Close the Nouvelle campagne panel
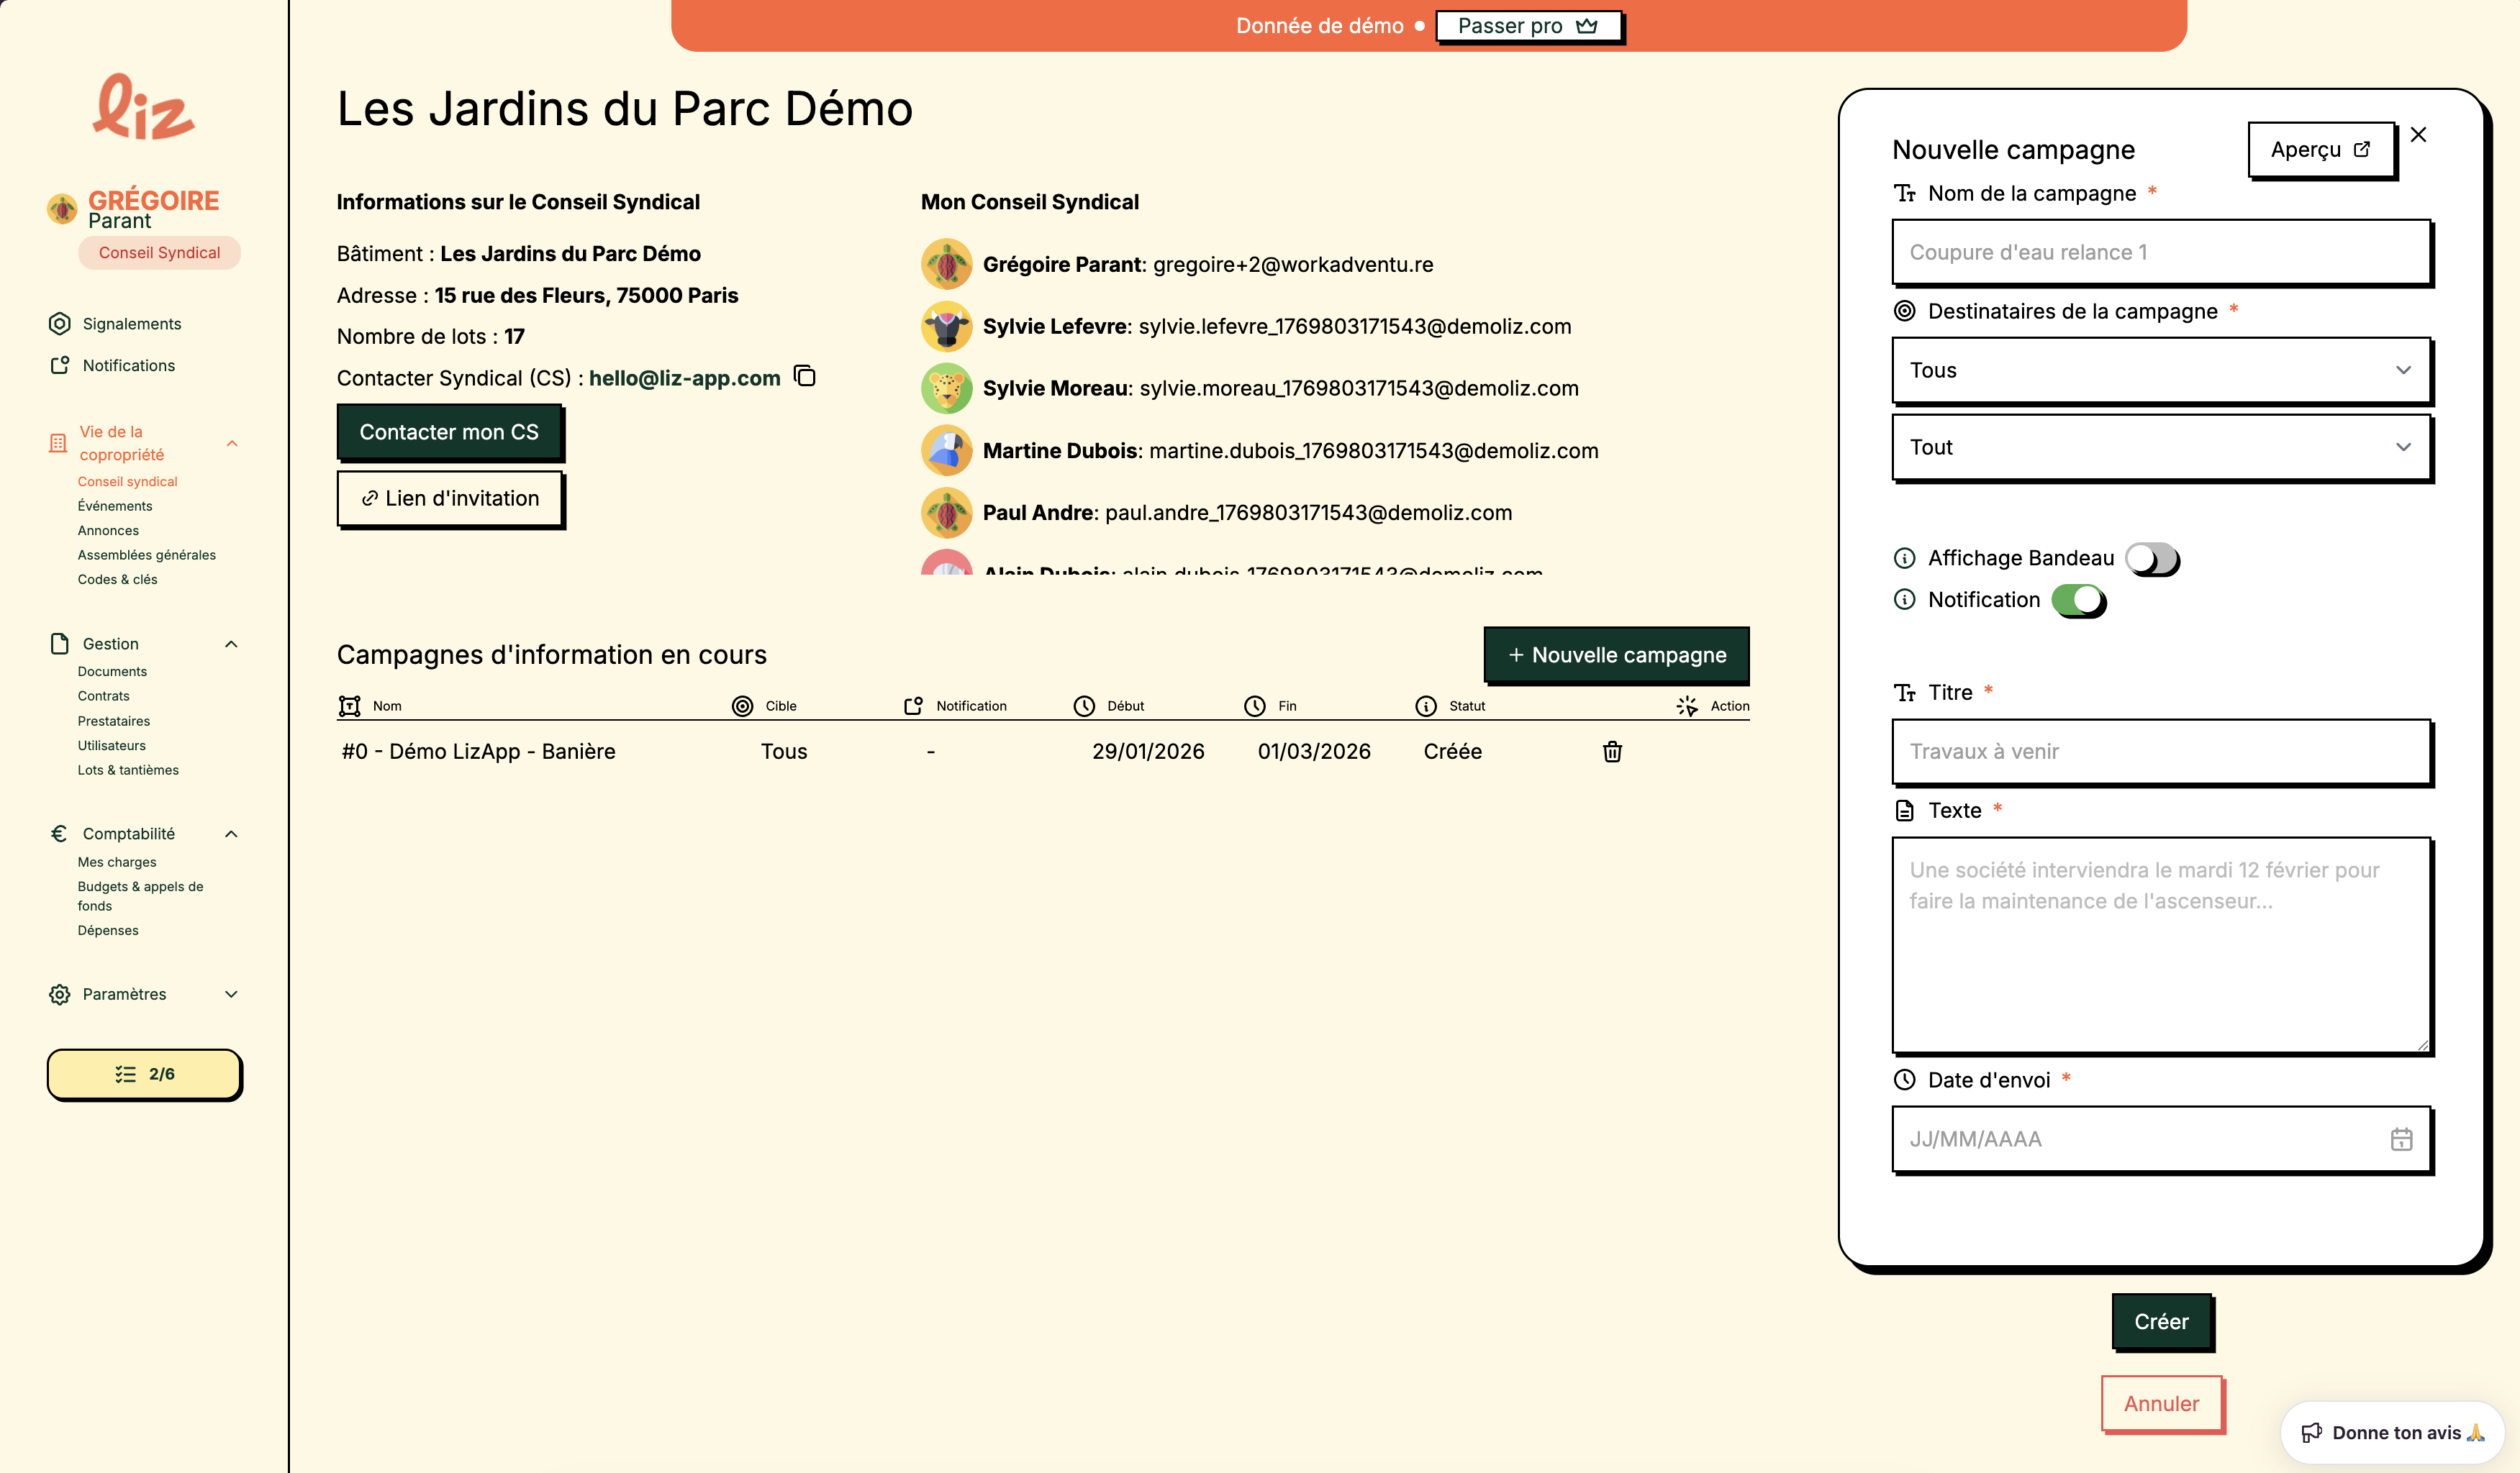Screen dimensions: 2520x1473 [x=2418, y=135]
